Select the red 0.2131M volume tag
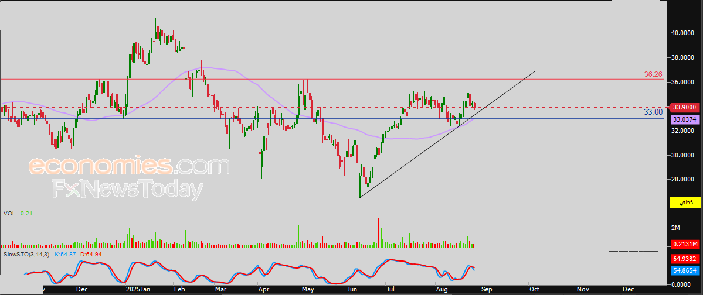Viewport: 703px width, 295px height. coord(685,244)
